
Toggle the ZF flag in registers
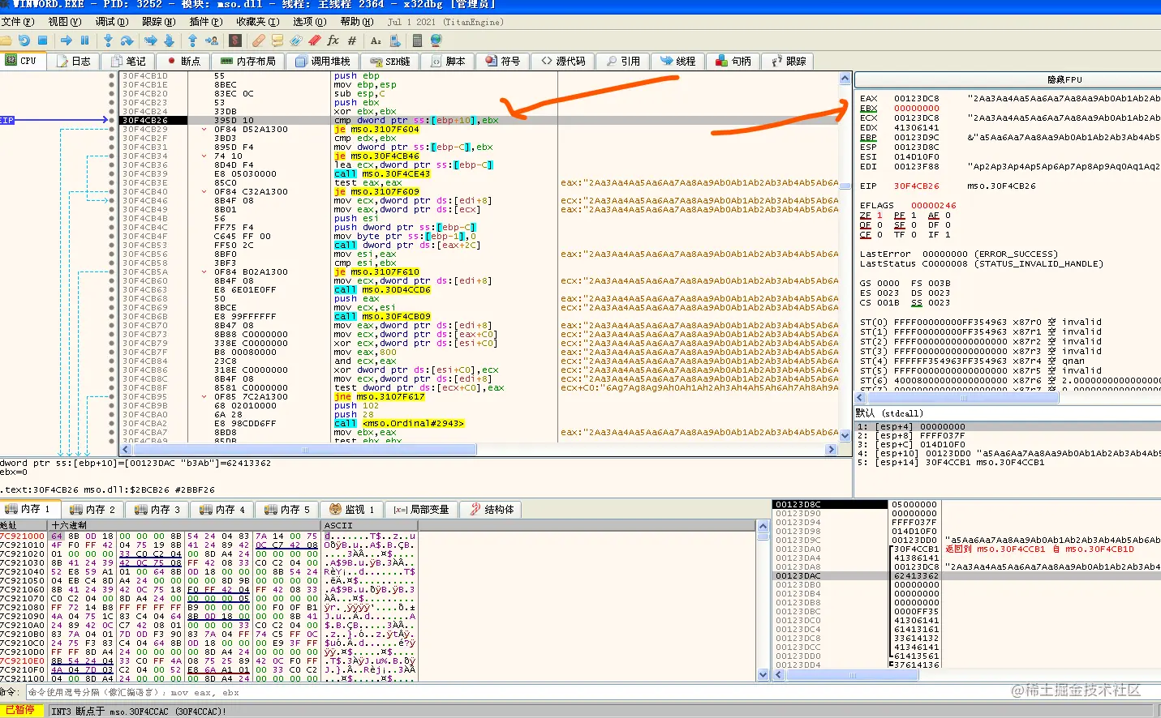[870, 215]
